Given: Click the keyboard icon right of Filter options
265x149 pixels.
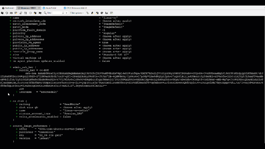Looking at the screenshot, I should (x=87, y=13).
